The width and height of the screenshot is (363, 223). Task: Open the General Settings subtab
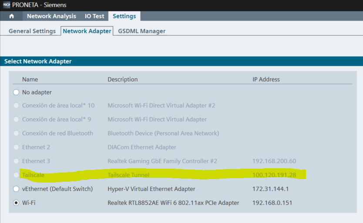click(32, 31)
